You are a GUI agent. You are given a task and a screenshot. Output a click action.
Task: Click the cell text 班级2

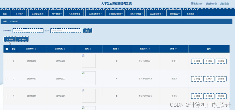pos(174,79)
